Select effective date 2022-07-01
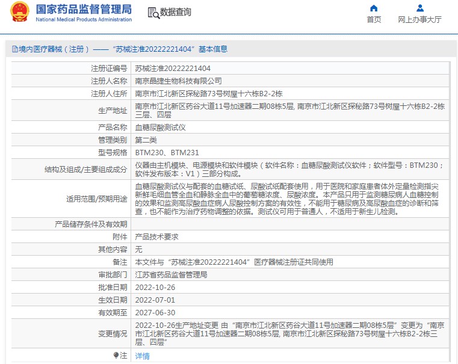The image size is (458, 364). 155,300
